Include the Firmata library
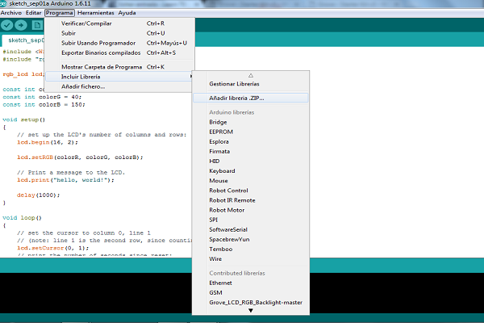Screen dimensions: 484x323 click(251, 151)
